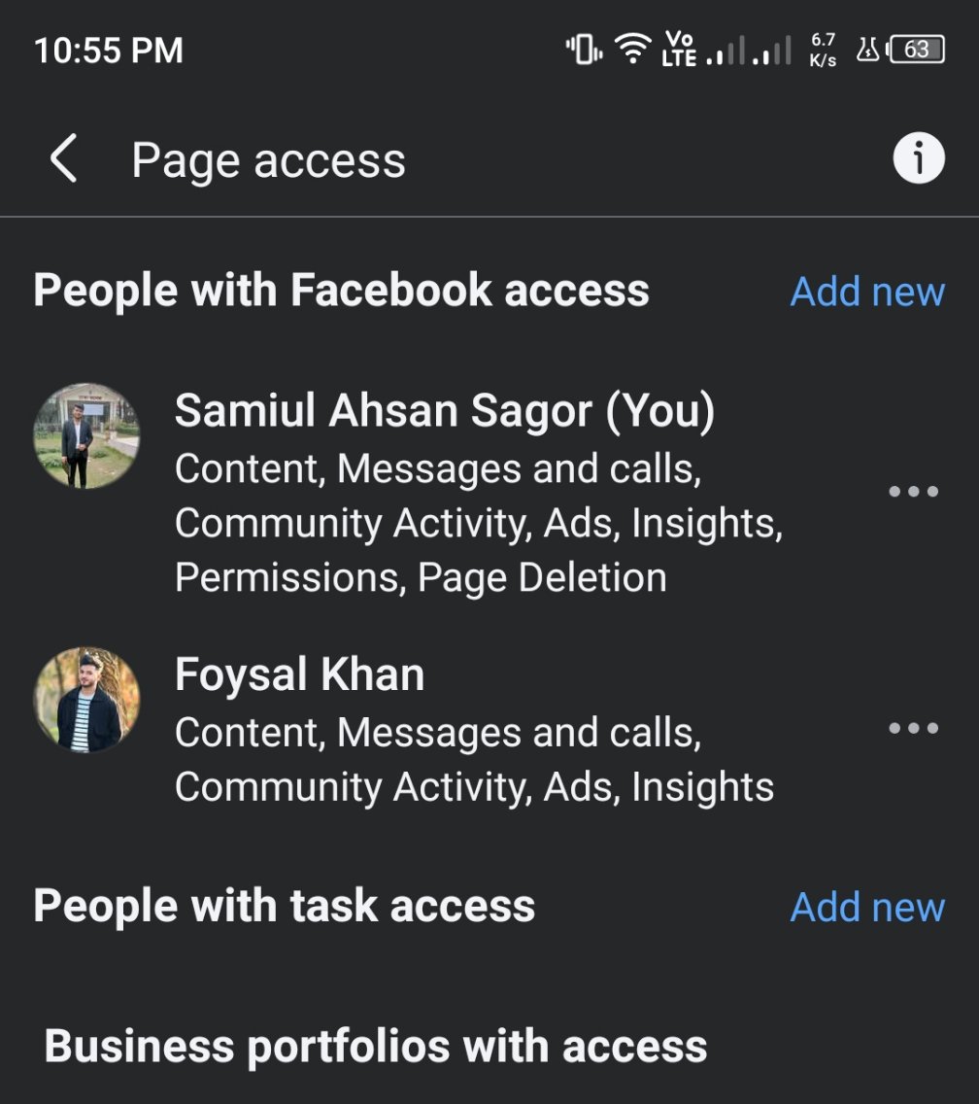Tap the 10:55 PM clock

[x=109, y=51]
